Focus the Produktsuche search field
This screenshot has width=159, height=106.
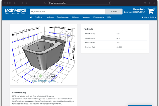tap(68, 11)
